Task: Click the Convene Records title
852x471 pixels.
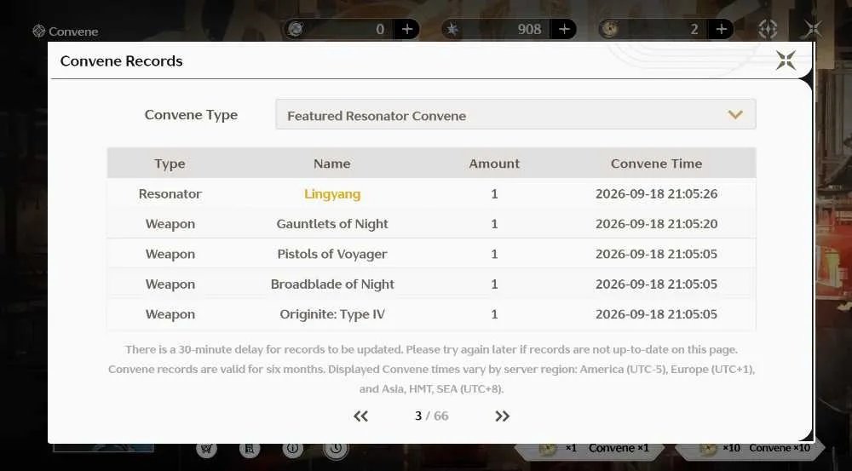Action: pyautogui.click(x=121, y=60)
